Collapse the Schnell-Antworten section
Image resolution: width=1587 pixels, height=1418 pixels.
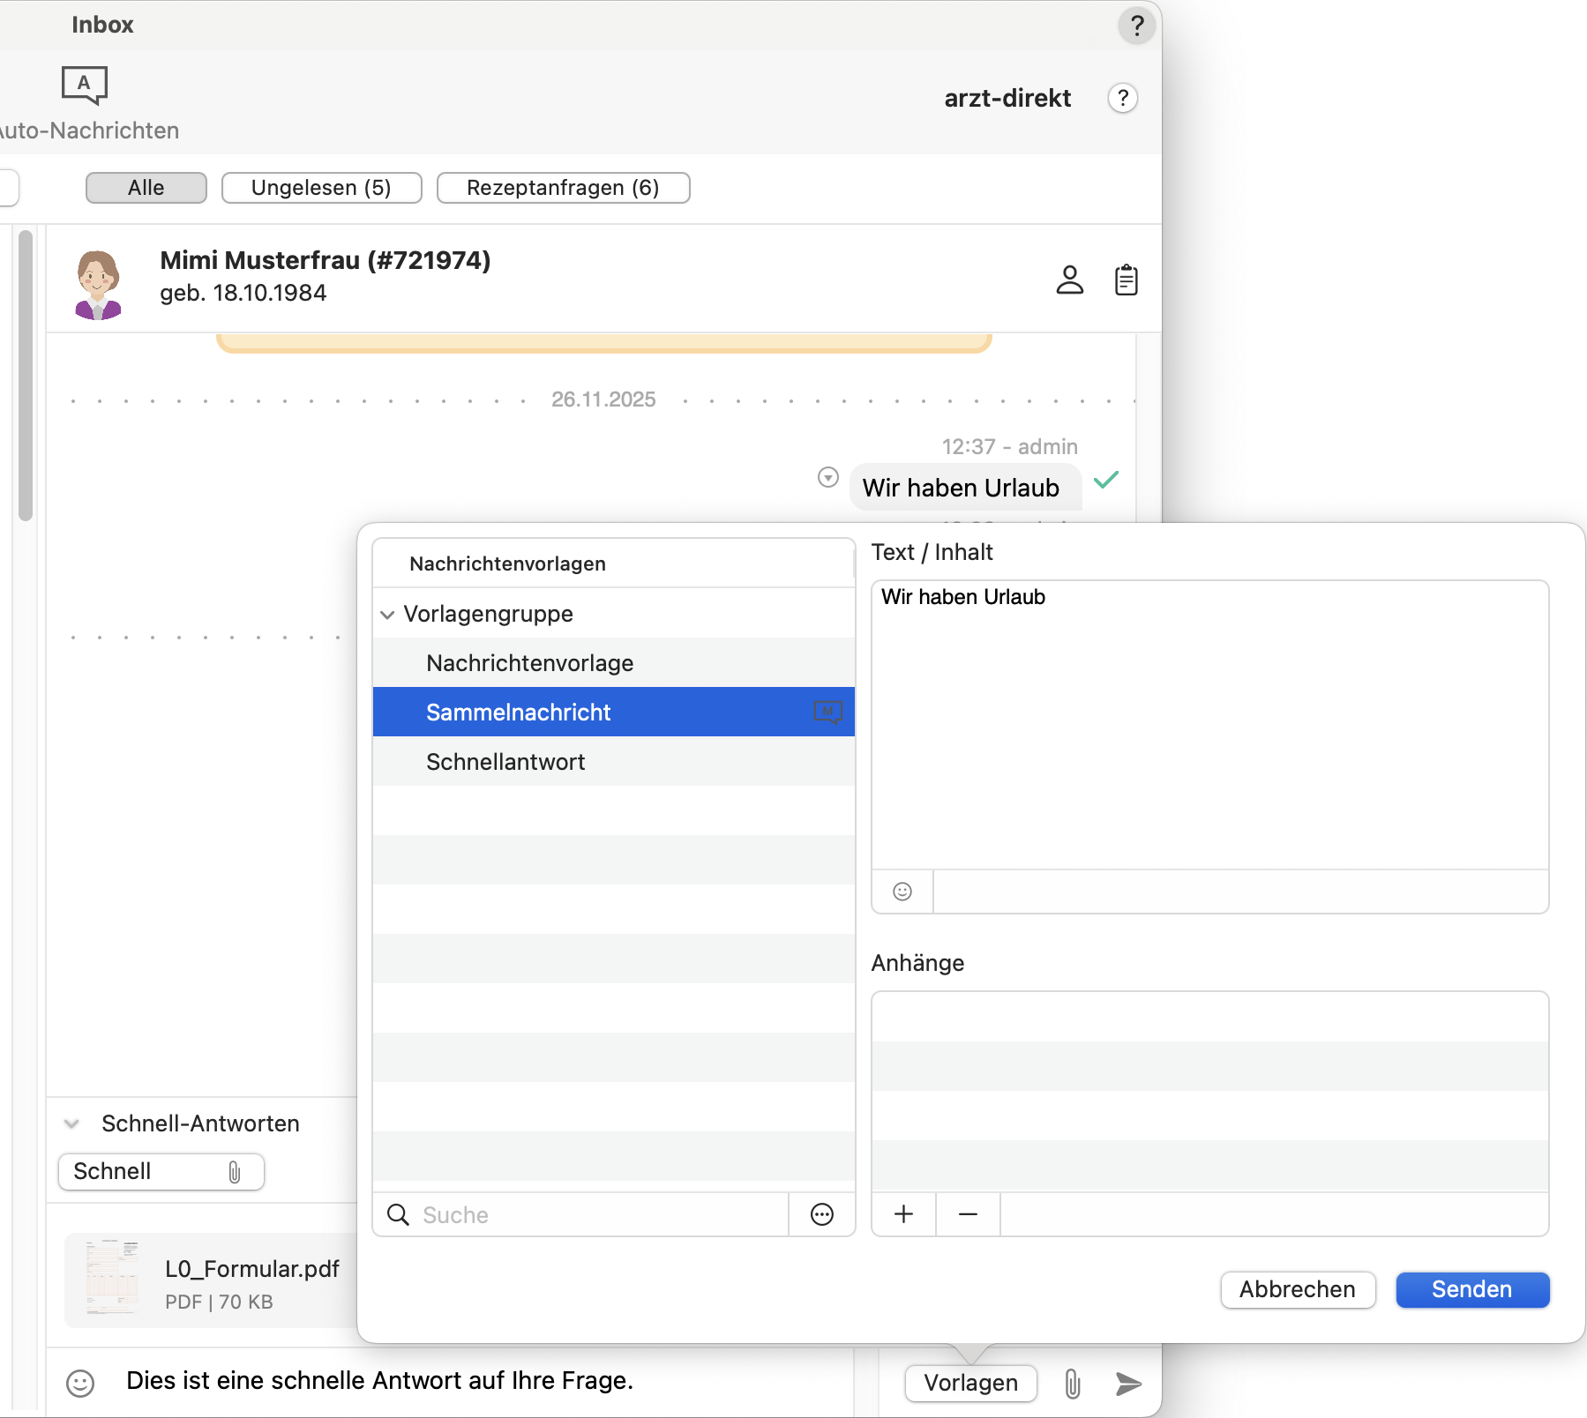click(71, 1123)
